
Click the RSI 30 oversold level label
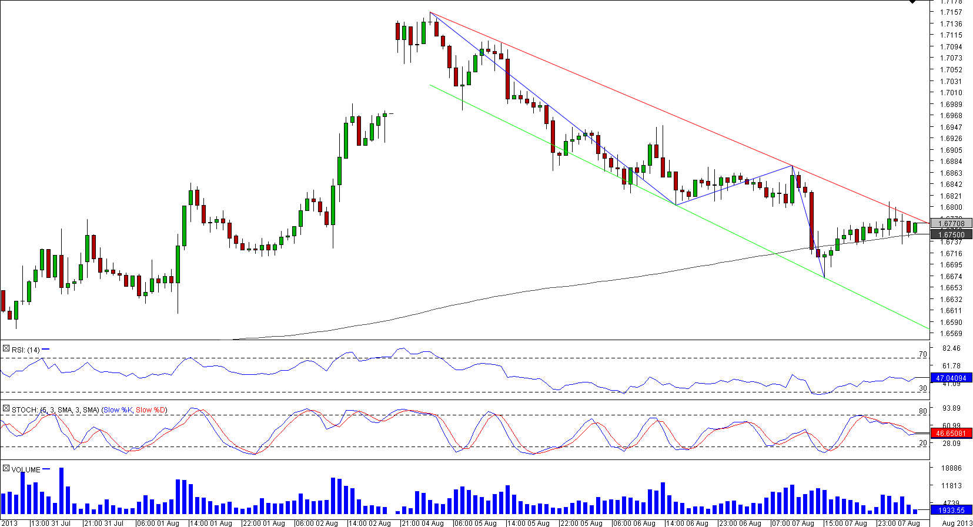coord(923,388)
